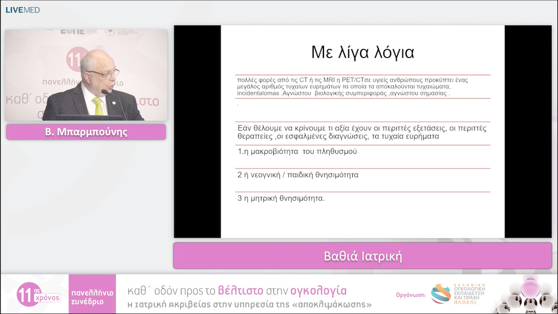Click the left black bar of slide
The height and width of the screenshot is (314, 558).
[x=197, y=132]
